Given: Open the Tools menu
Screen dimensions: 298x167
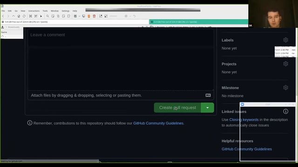Looking at the screenshot, I should click(45, 11).
